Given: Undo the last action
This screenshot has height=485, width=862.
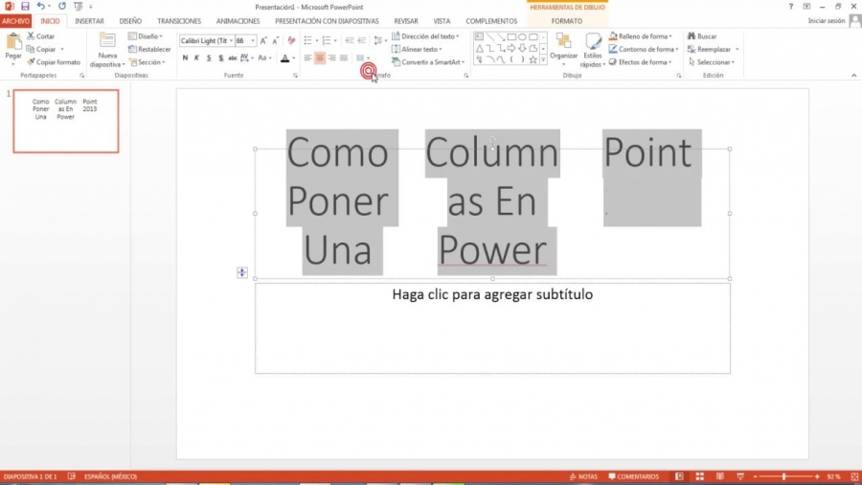Looking at the screenshot, I should pos(40,7).
